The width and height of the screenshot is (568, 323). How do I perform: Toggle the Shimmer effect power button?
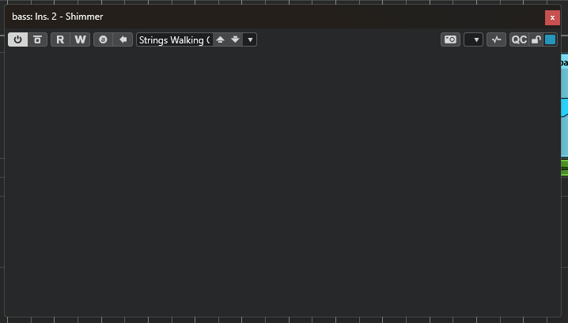(x=18, y=39)
